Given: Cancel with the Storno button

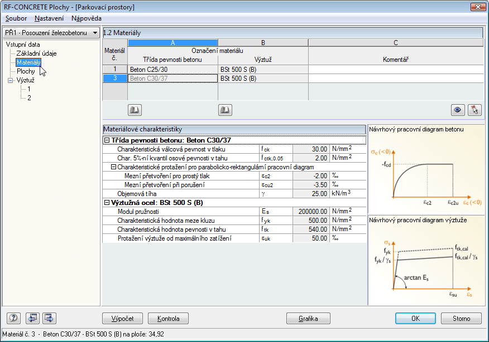Looking at the screenshot, I should tap(461, 319).
